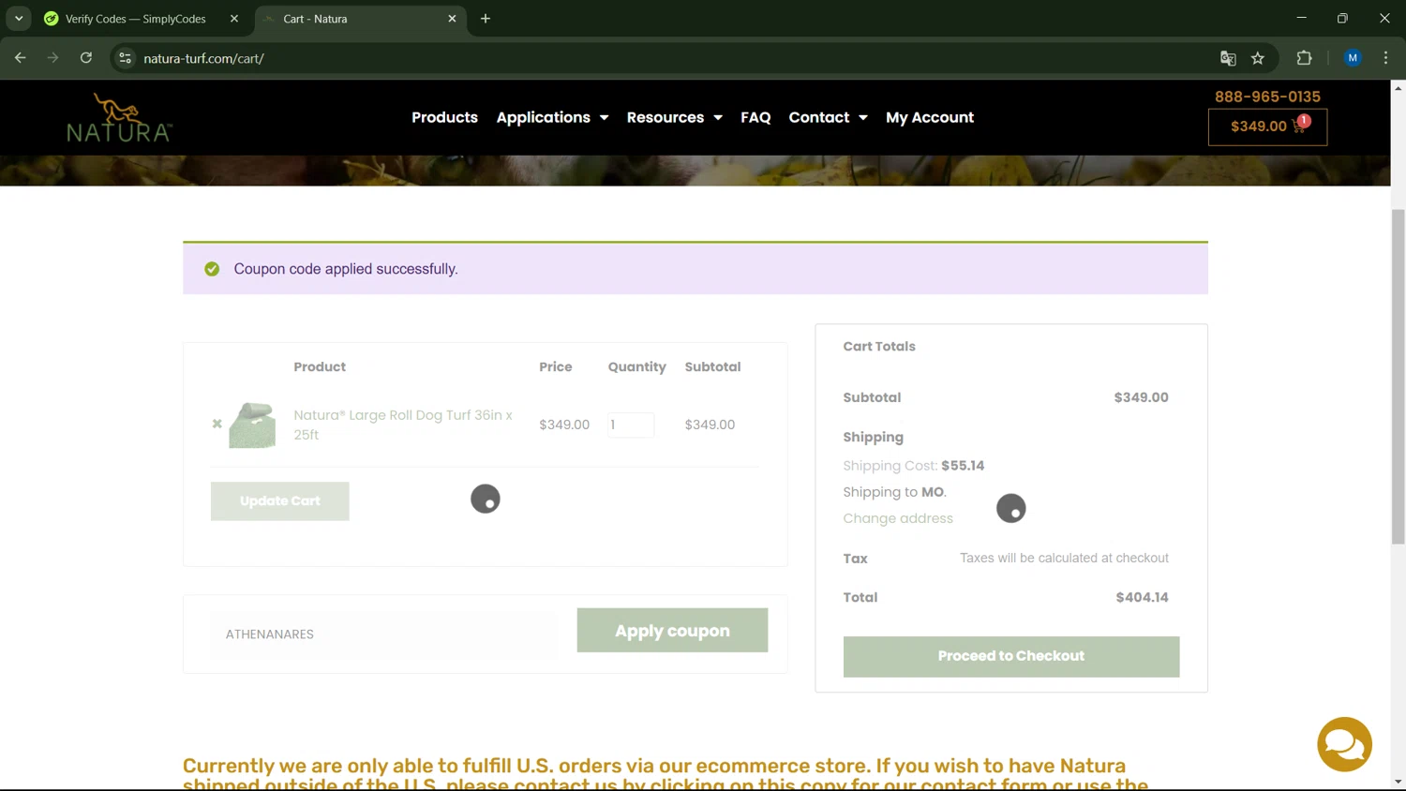Click the yellow U.S. orders notice text

pyautogui.click(x=666, y=774)
